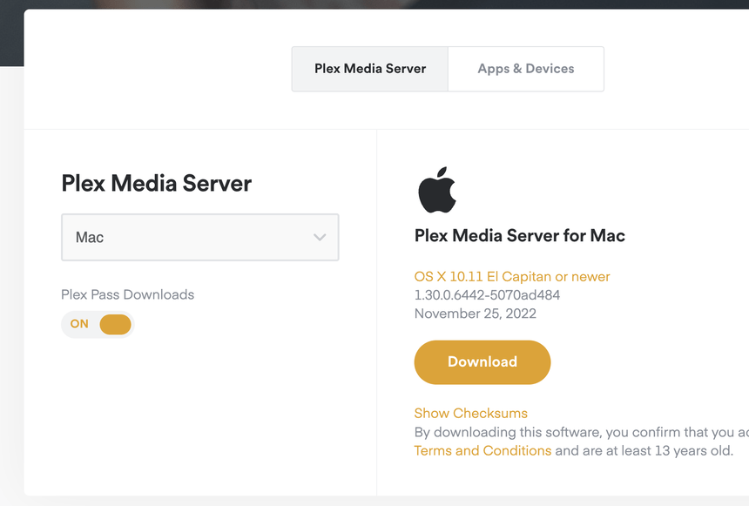The image size is (749, 506).
Task: Select the Plex Media Server tab
Action: coord(370,69)
